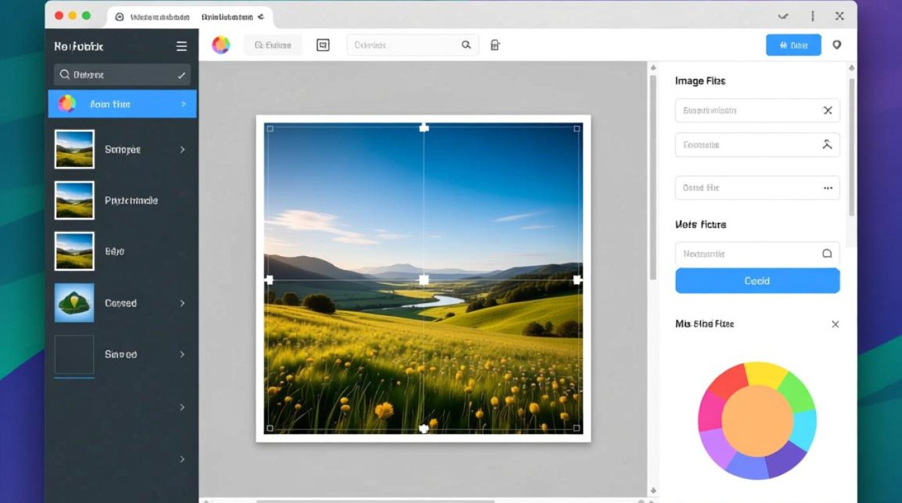Click the wide blue button in right panel
902x503 pixels.
(757, 281)
